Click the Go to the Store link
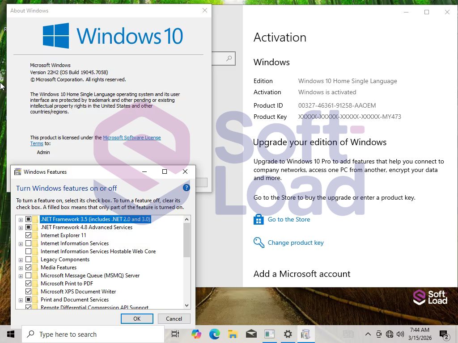The image size is (458, 343). tap(289, 219)
